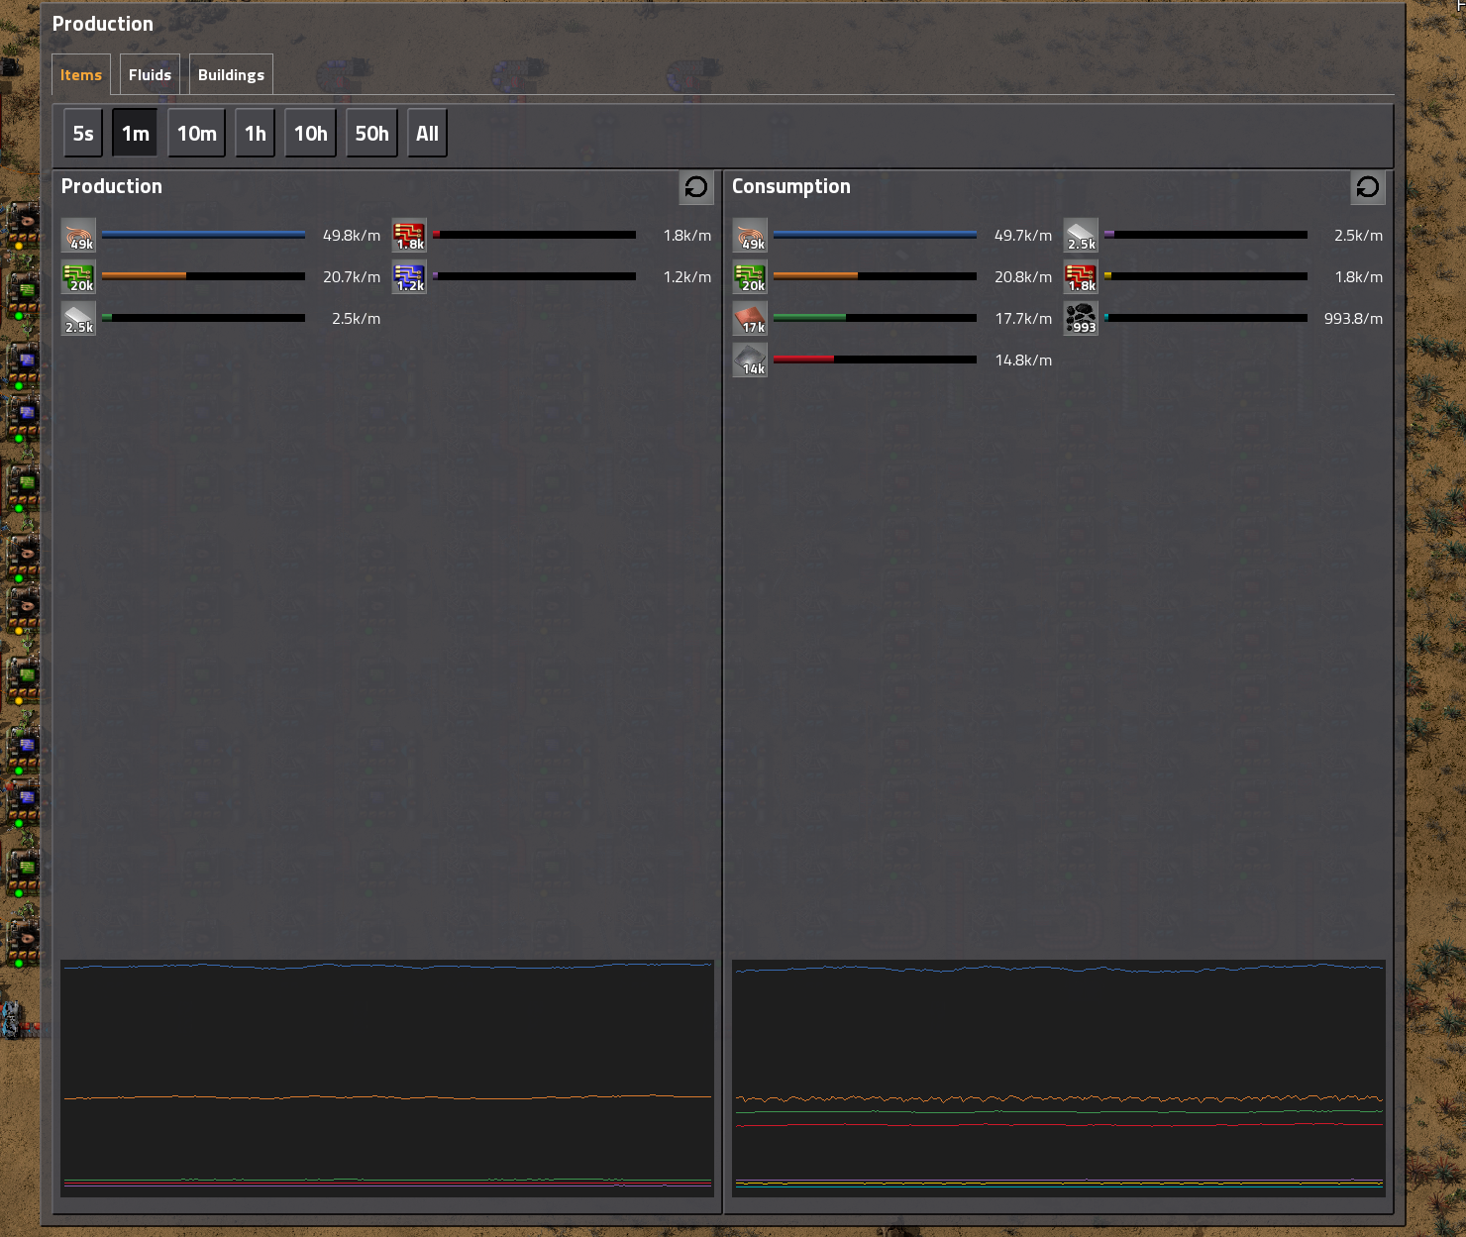Click red advanced circuit icon in Production
The width and height of the screenshot is (1466, 1237).
(409, 236)
